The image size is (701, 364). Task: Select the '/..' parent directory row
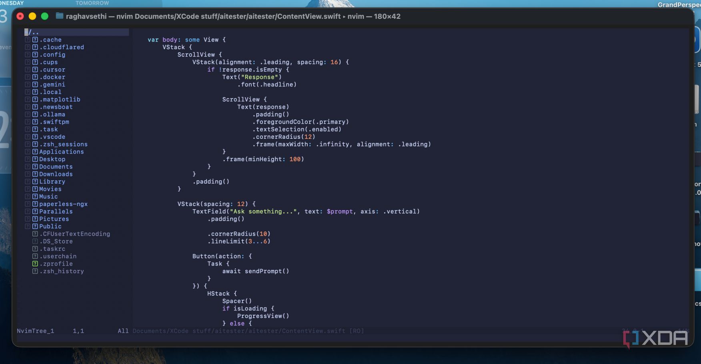(76, 32)
